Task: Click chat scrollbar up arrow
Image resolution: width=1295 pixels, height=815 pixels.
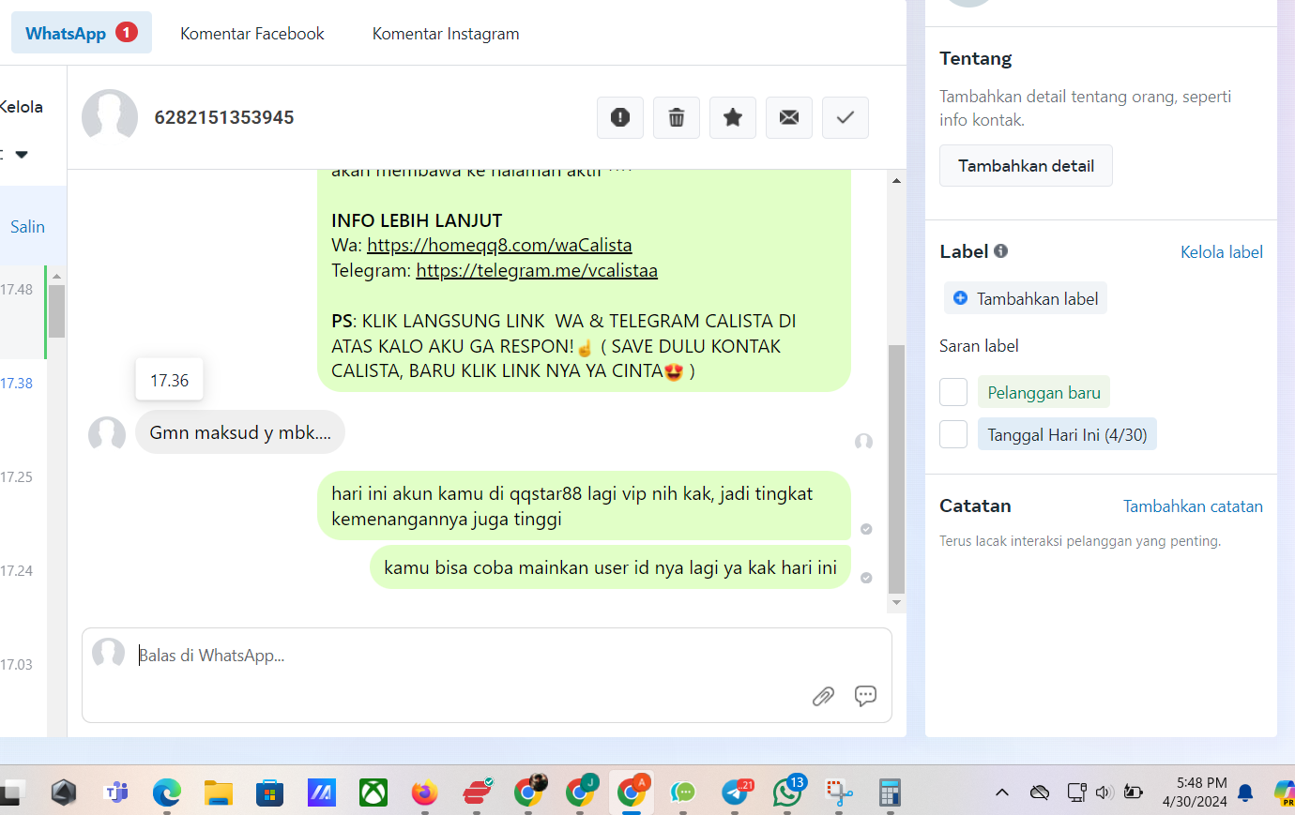Action: pyautogui.click(x=896, y=180)
